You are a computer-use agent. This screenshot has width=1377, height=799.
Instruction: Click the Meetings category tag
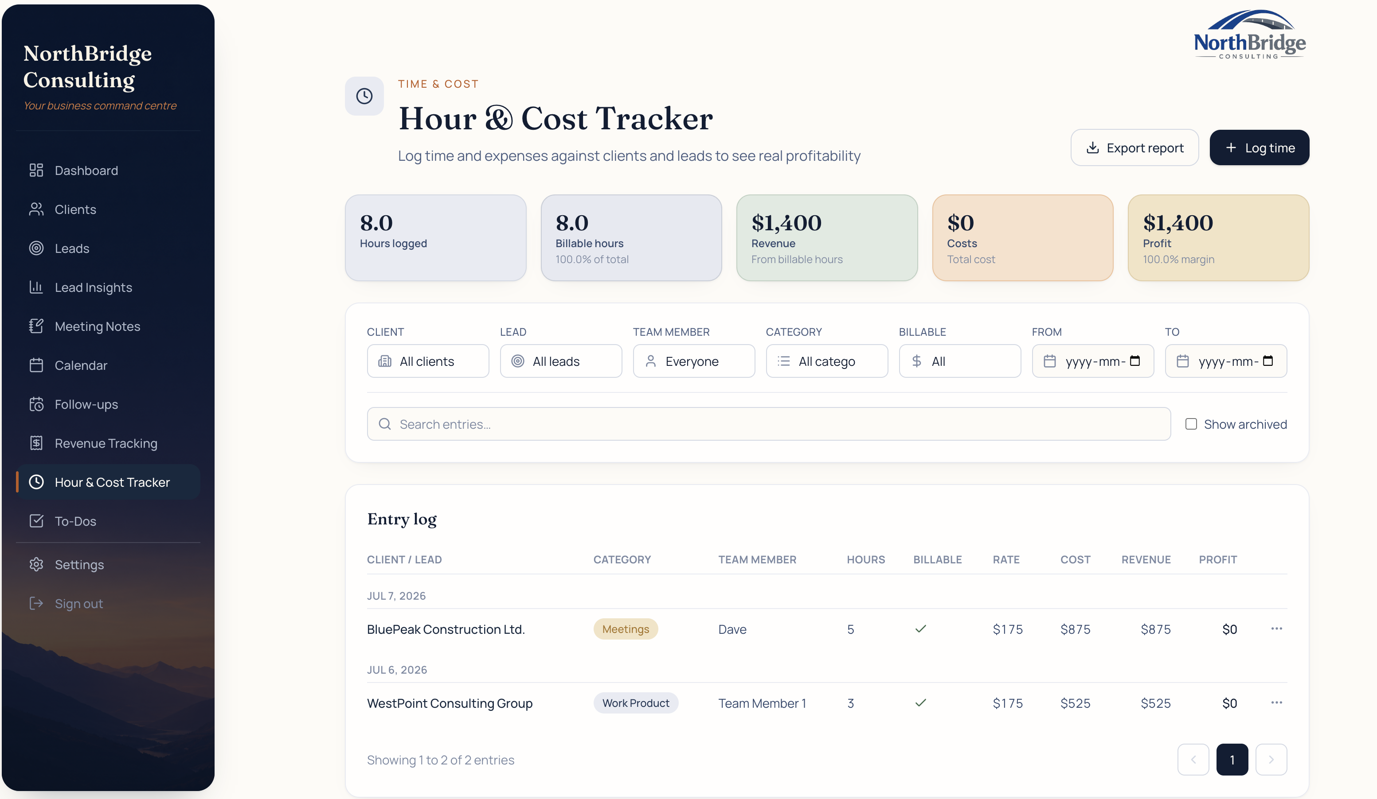[x=626, y=629]
